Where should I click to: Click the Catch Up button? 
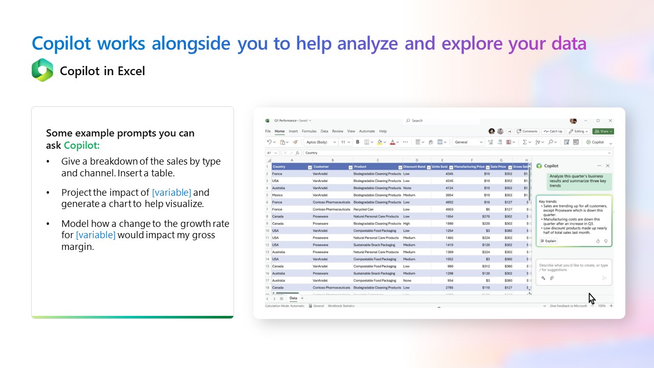553,131
